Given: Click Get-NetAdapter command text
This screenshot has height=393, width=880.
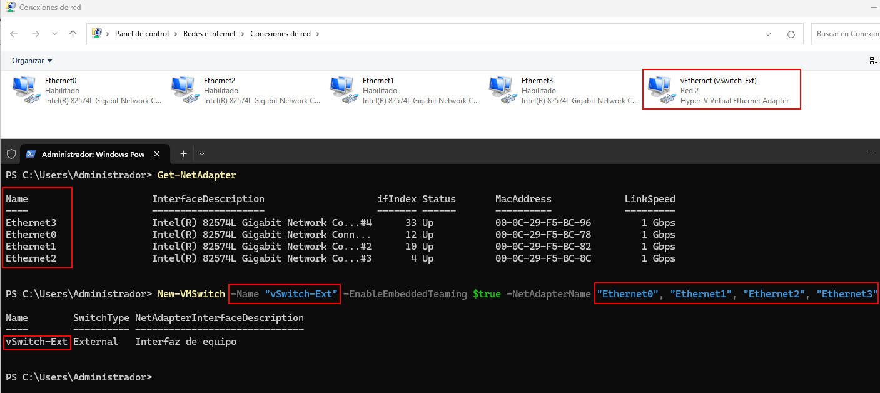Looking at the screenshot, I should click(x=197, y=175).
